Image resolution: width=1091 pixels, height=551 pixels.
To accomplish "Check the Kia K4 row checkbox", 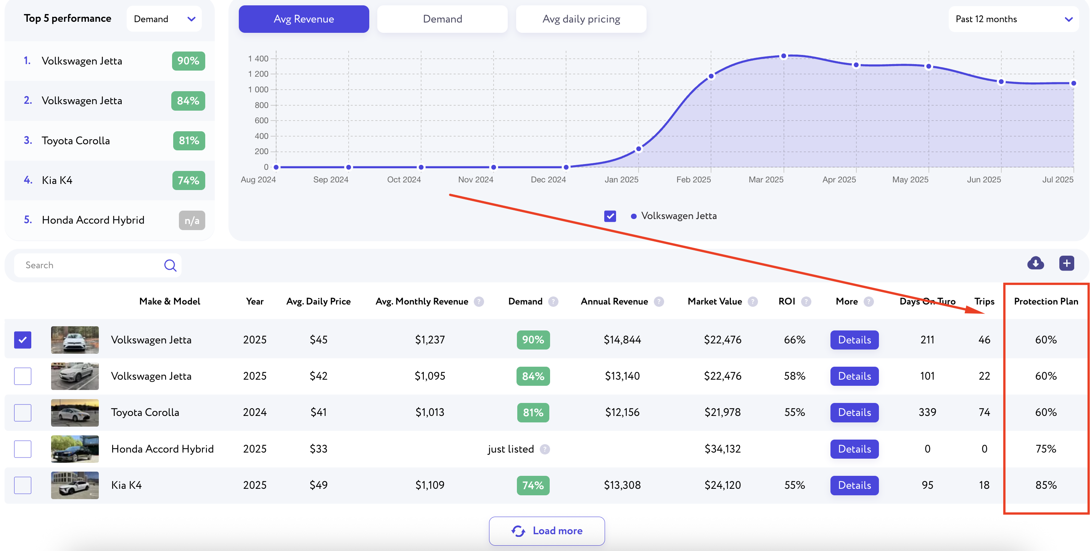I will (23, 485).
